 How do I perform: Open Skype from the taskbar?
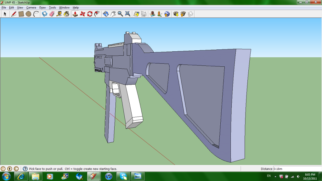click(x=123, y=176)
